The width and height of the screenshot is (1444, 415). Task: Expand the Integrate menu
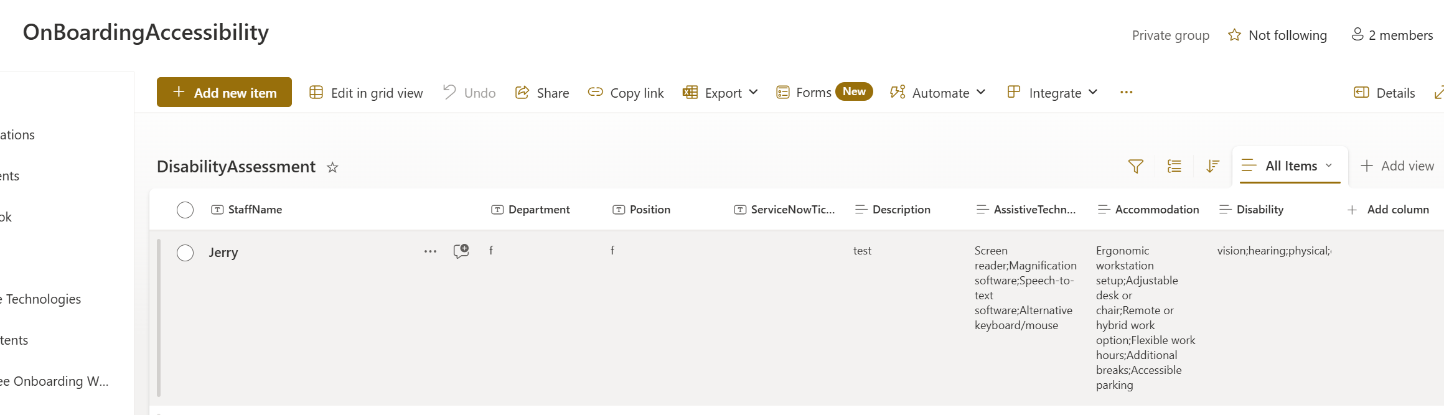[1052, 93]
